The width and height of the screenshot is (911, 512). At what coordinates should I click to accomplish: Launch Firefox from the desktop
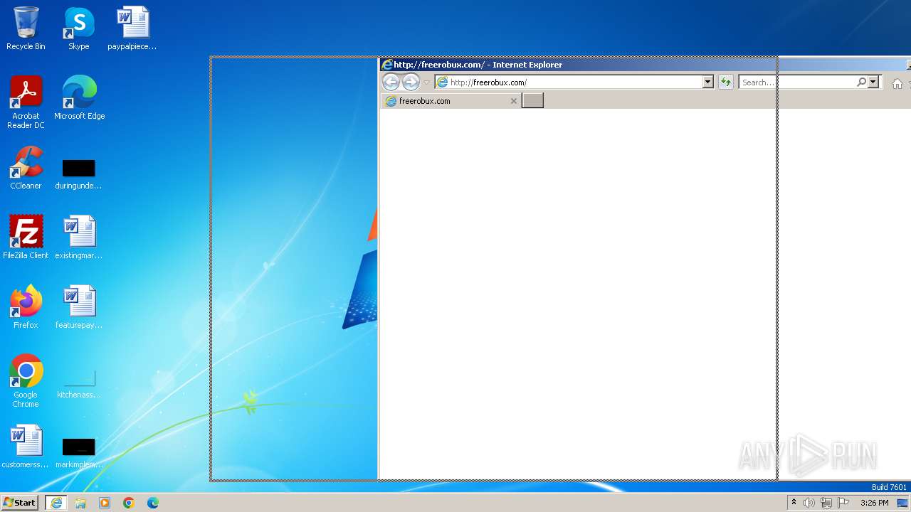click(x=26, y=307)
